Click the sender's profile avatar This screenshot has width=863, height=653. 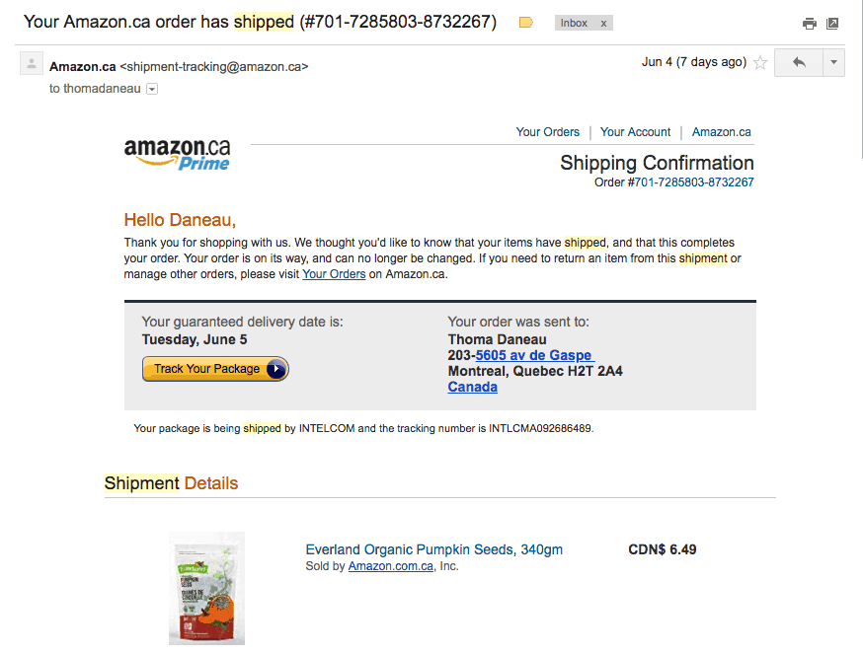pos(33,64)
